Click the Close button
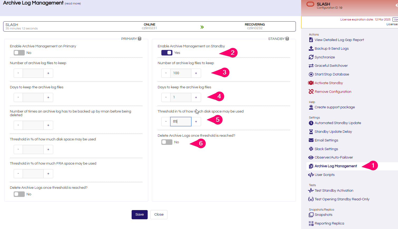This screenshot has width=398, height=229. 159,215
